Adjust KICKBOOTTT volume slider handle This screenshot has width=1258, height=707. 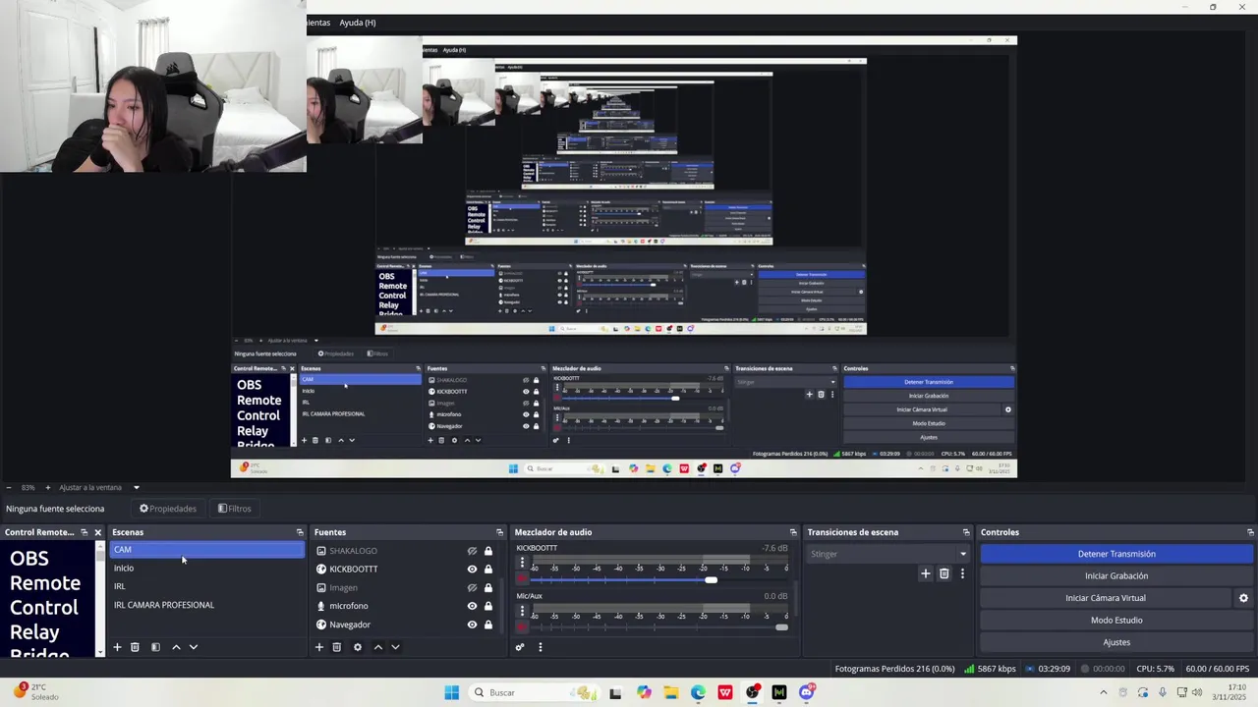(711, 579)
